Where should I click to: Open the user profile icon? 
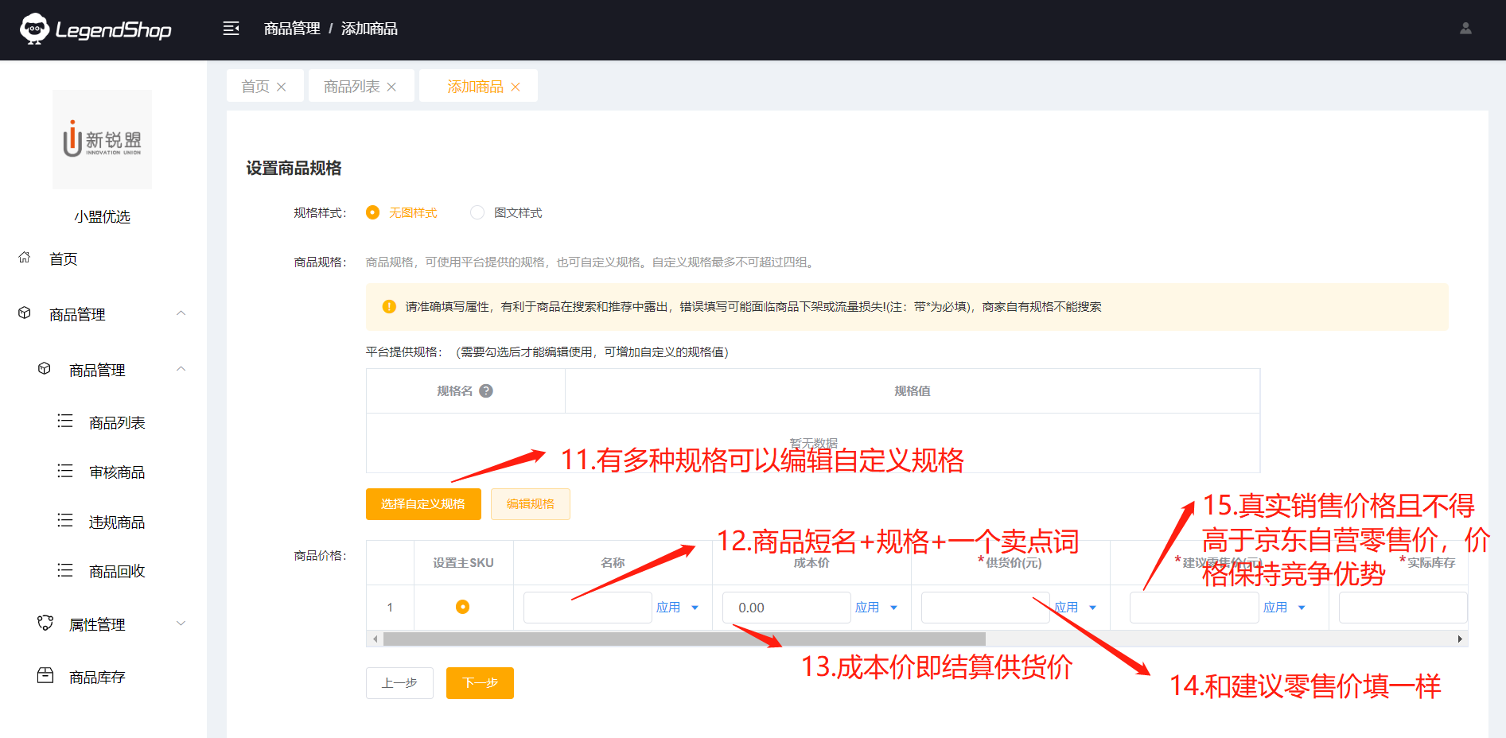pos(1465,29)
